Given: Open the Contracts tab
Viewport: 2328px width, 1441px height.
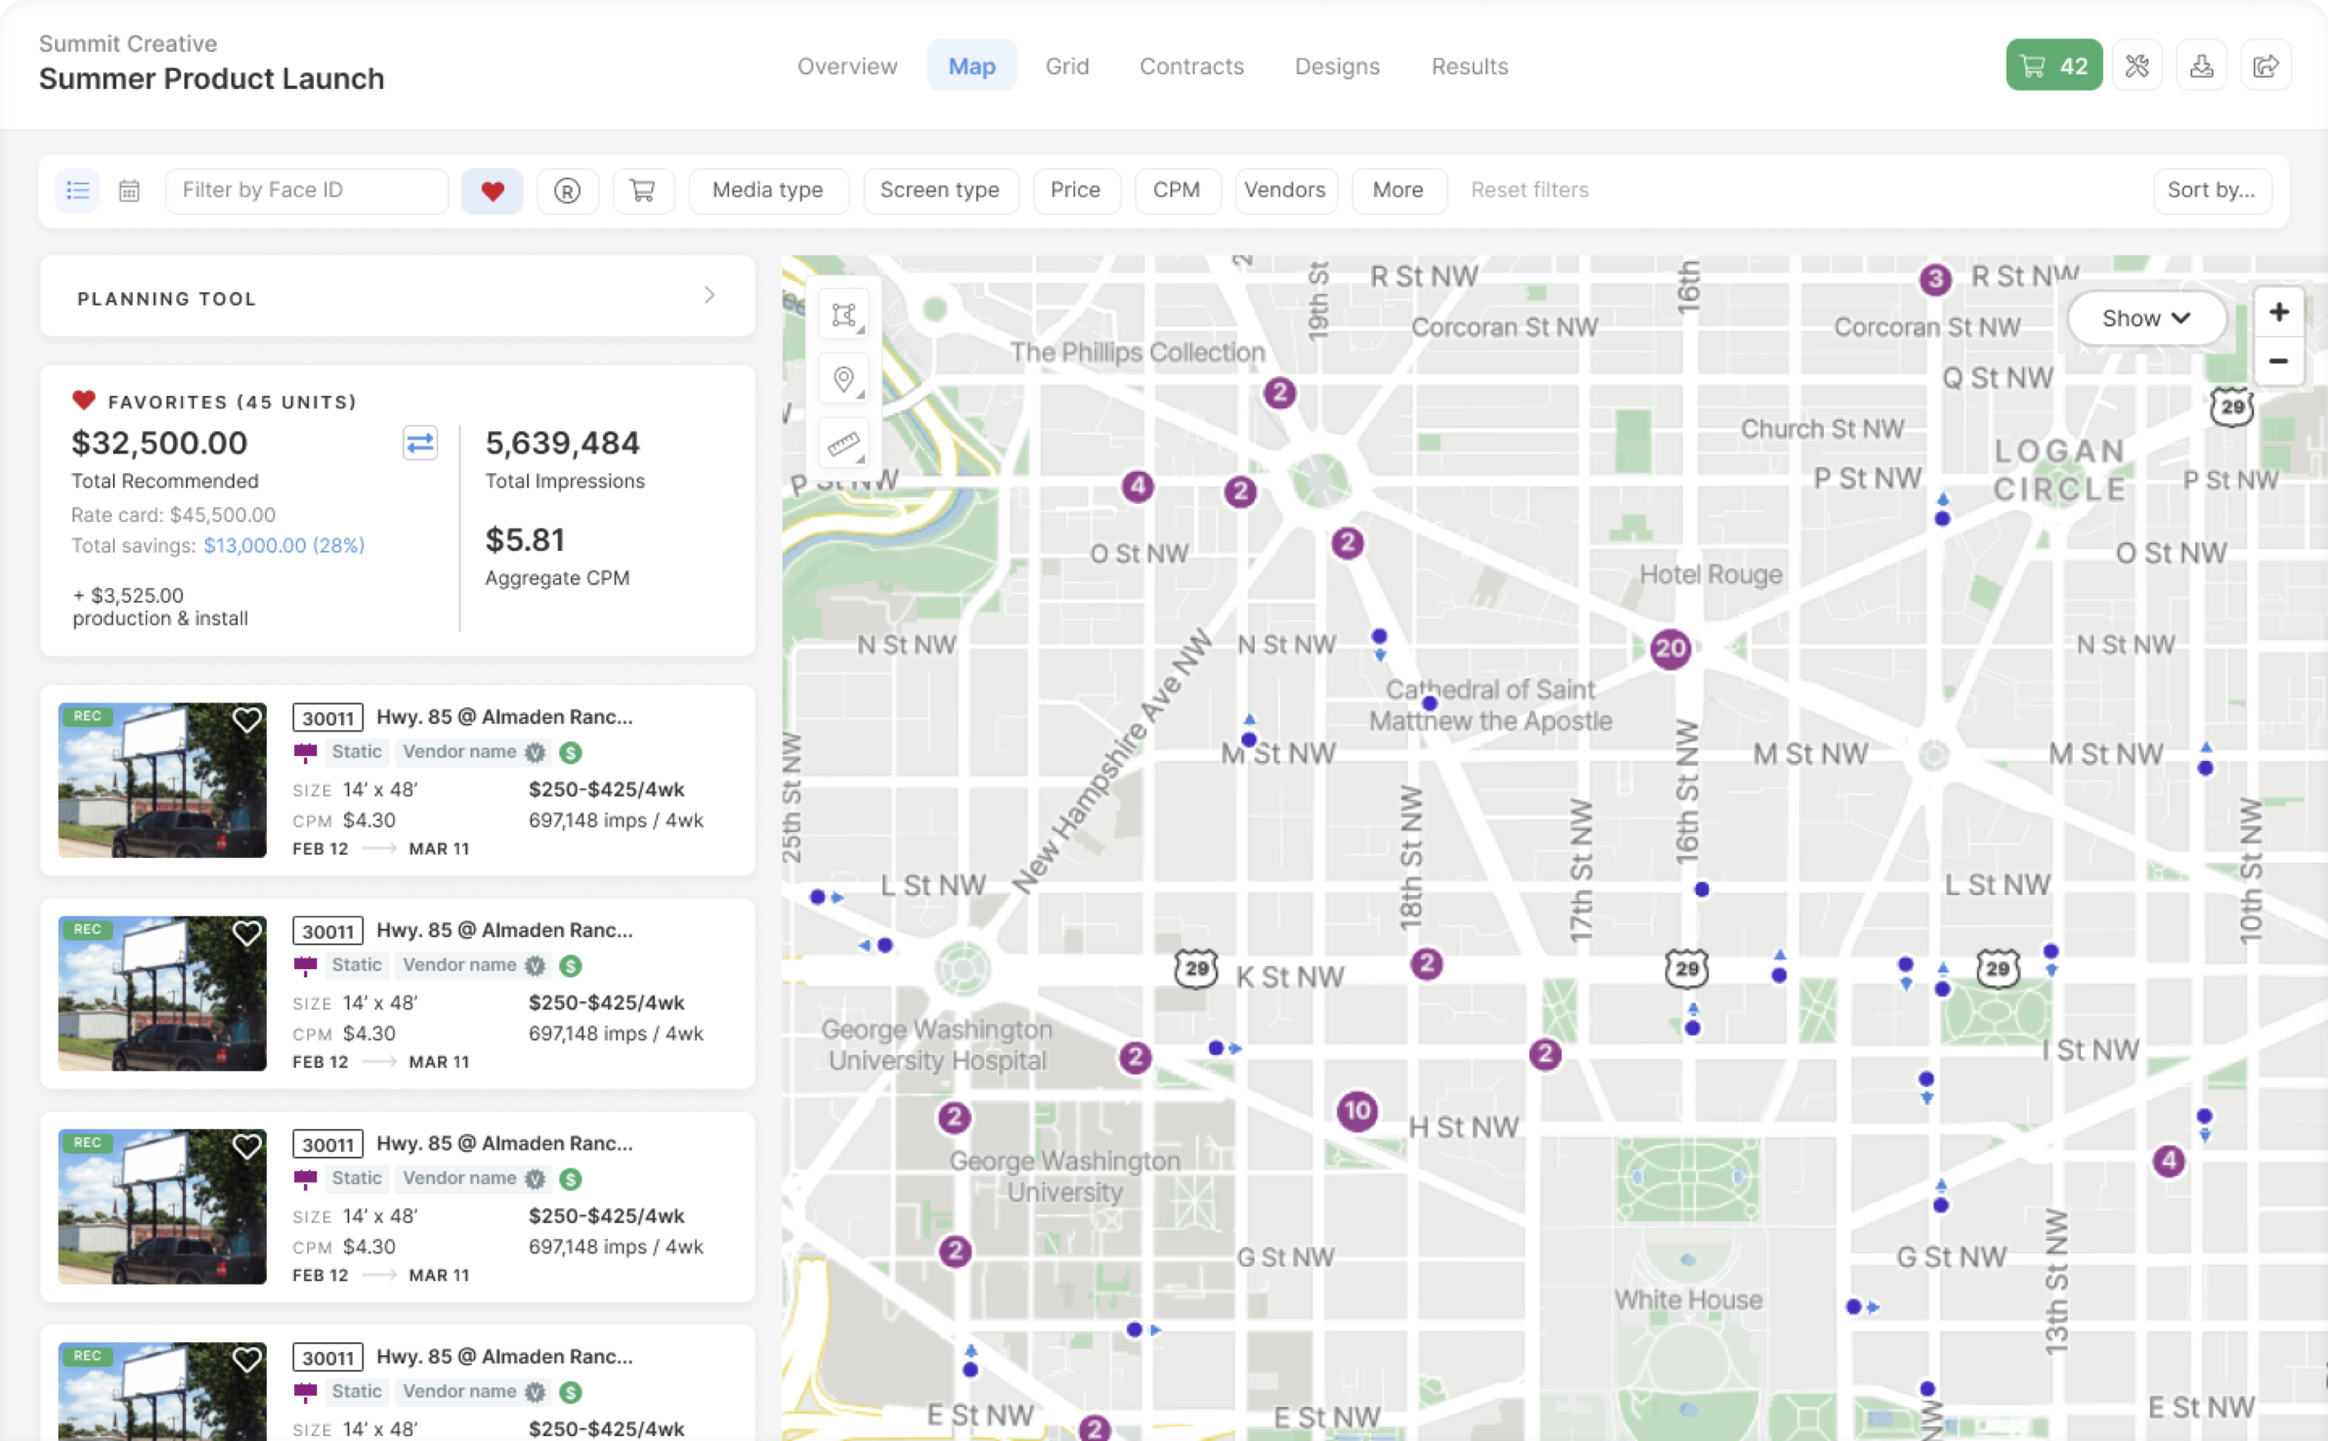Looking at the screenshot, I should [1192, 66].
